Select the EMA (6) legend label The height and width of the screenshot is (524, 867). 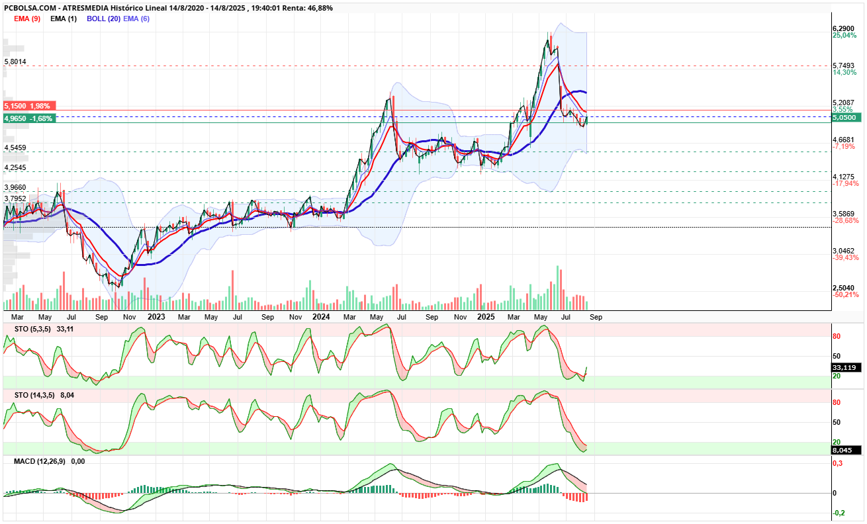point(136,19)
